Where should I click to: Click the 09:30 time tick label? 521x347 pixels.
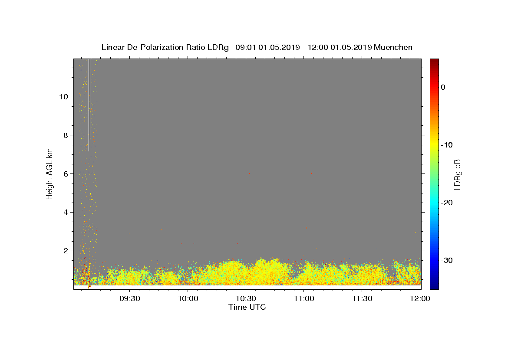pyautogui.click(x=129, y=298)
